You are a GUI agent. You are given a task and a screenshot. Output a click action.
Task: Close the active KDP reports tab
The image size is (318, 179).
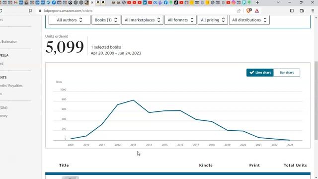click(92, 2)
